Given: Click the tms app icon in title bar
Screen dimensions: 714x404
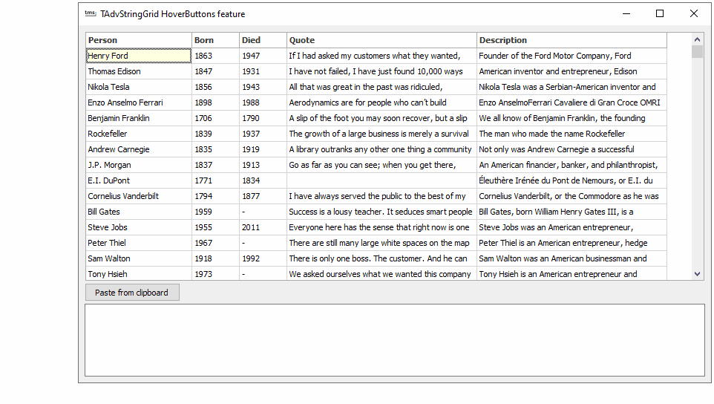Looking at the screenshot, I should pyautogui.click(x=90, y=13).
